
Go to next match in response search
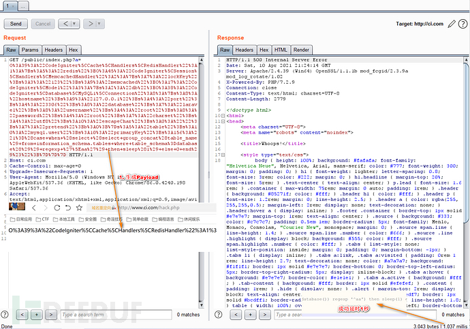(265, 314)
